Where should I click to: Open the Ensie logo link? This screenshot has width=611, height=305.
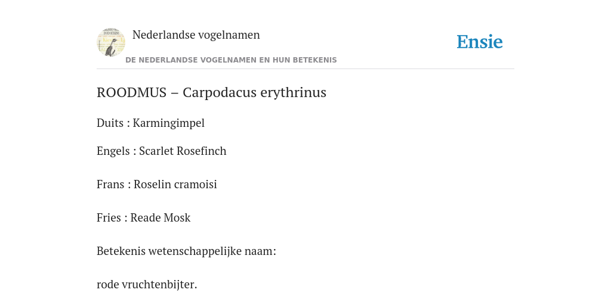(480, 42)
